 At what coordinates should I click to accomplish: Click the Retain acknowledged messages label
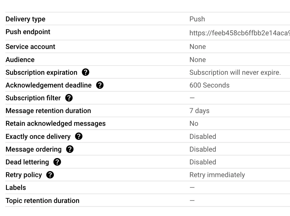click(56, 123)
